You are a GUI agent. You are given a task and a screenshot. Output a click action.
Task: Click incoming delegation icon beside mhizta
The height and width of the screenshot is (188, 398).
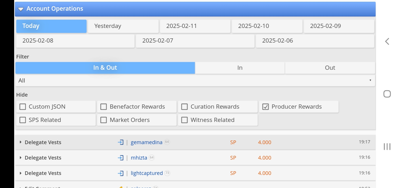coord(120,158)
